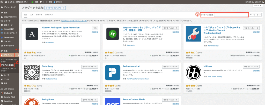
Task: Click the Akismet plugin logo thumbnail
Action: click(32, 34)
